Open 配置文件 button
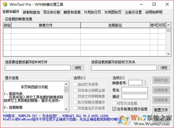Viewport: 174px width, 128px height. (x=161, y=110)
